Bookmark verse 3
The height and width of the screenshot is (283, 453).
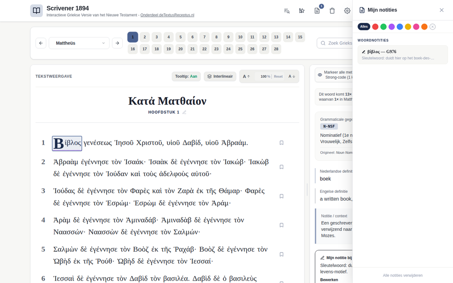[x=281, y=196]
